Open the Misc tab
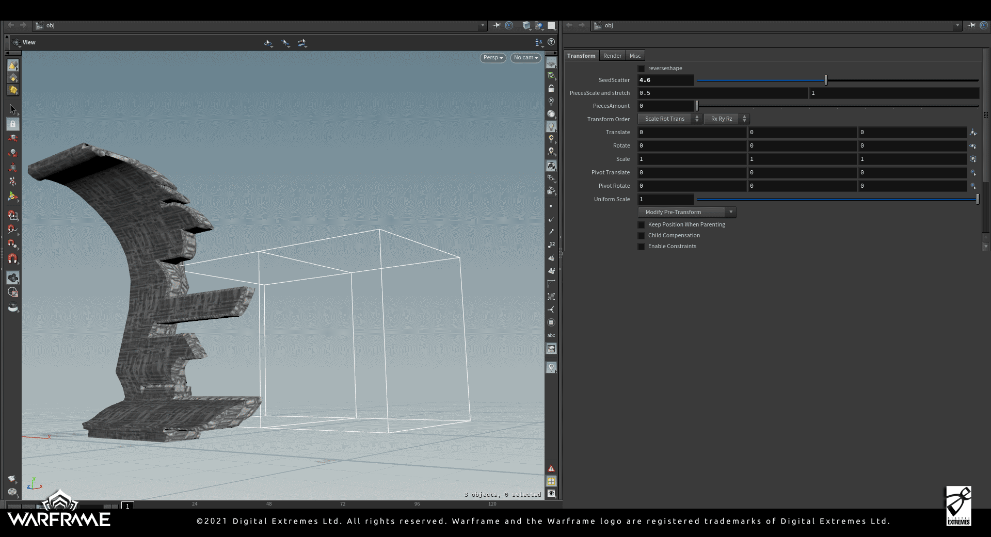This screenshot has width=991, height=537. [x=635, y=56]
